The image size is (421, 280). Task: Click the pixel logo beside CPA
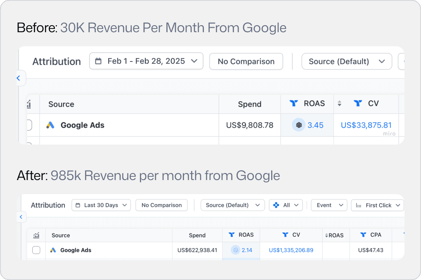tap(363, 235)
